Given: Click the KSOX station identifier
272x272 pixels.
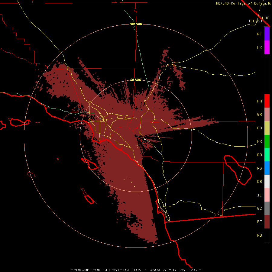Looking at the screenshot, I should 155,270.
